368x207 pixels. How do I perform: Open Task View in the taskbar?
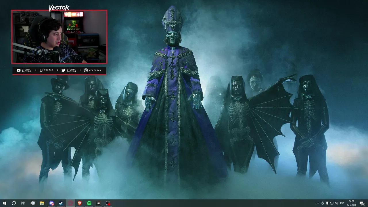[23, 203]
